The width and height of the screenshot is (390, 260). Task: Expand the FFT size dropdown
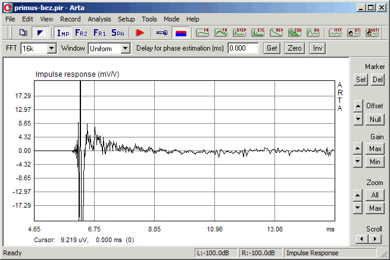pos(51,48)
